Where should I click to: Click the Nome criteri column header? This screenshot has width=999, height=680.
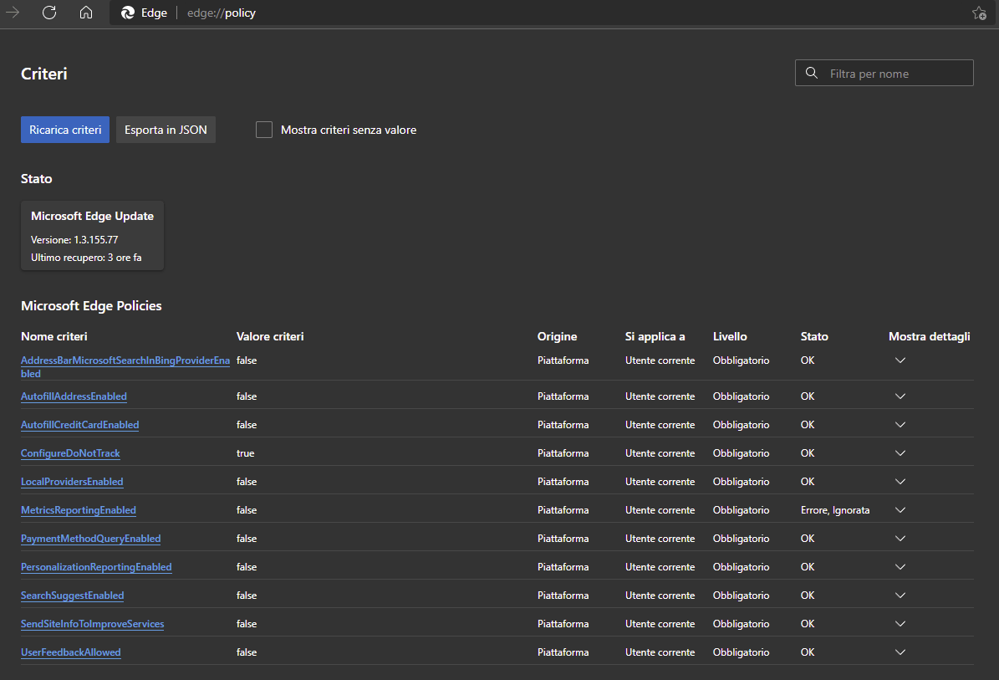point(54,336)
